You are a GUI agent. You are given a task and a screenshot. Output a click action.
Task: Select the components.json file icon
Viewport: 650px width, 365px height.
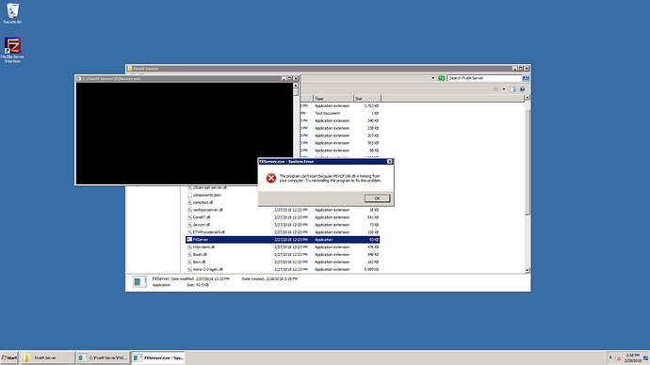(189, 195)
